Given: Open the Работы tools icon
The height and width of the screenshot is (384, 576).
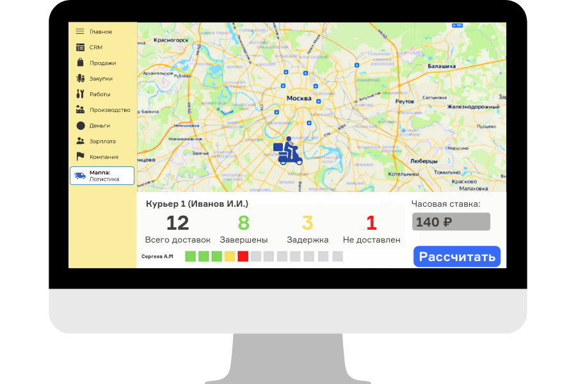Looking at the screenshot, I should [80, 93].
